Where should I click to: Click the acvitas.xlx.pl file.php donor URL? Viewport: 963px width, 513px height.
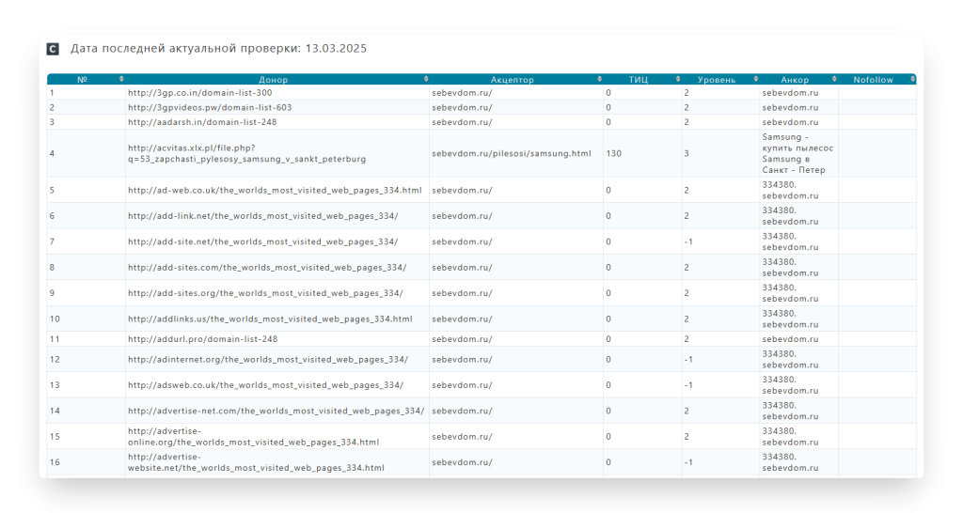pyautogui.click(x=246, y=153)
